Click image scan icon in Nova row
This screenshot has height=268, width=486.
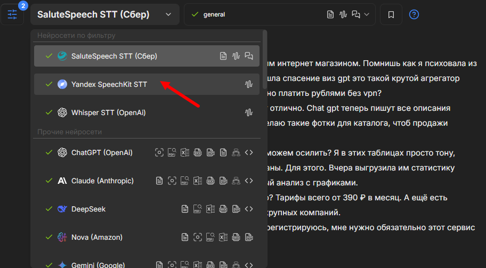(x=198, y=237)
